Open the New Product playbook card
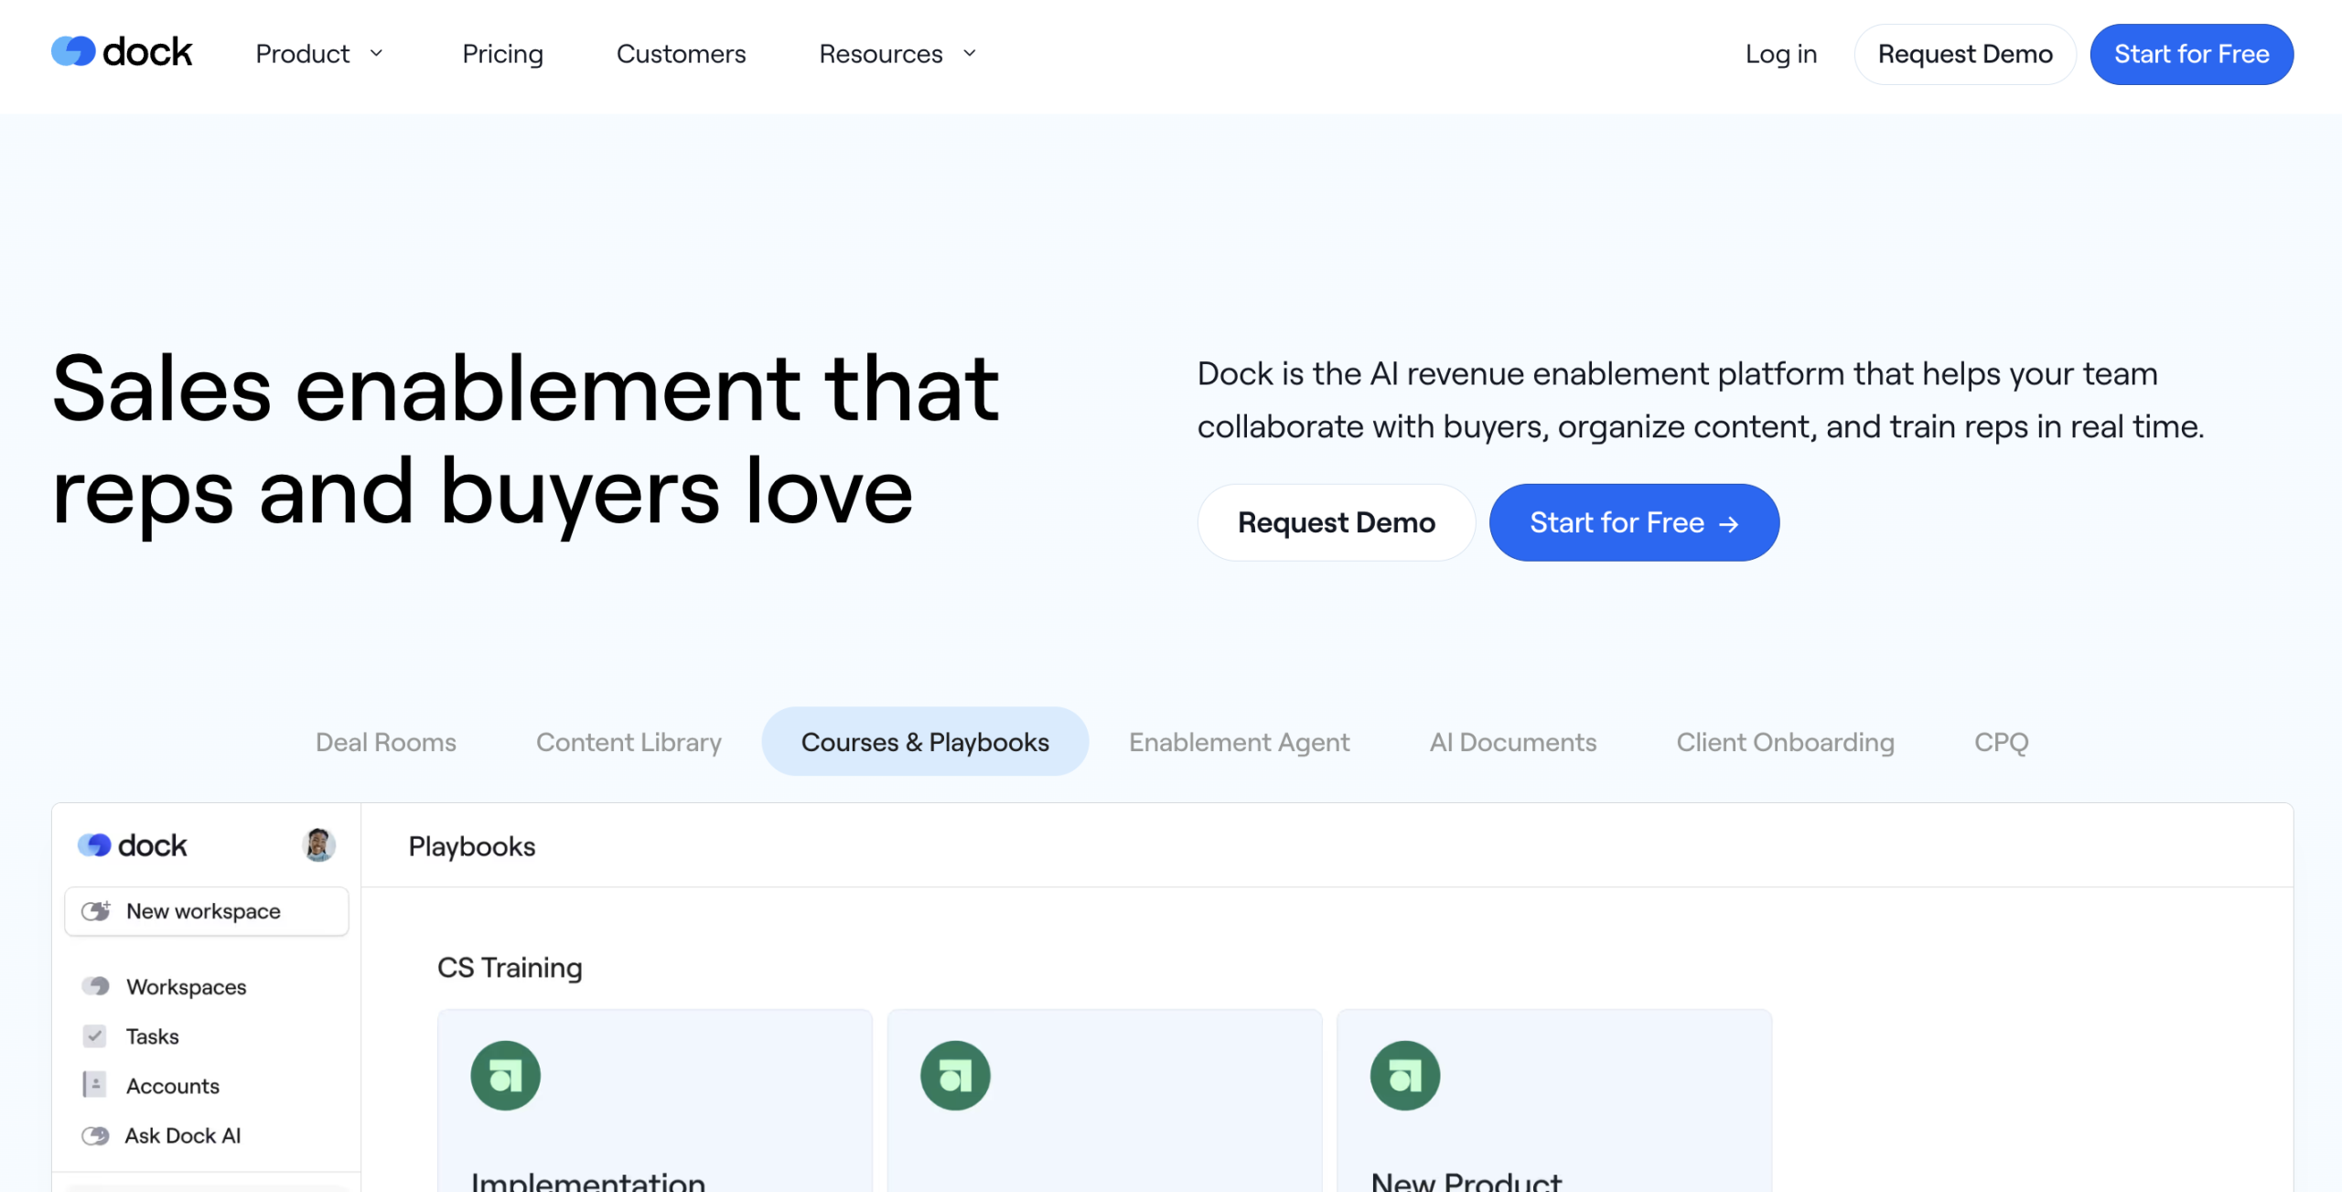Image resolution: width=2342 pixels, height=1192 pixels. click(x=1554, y=1101)
